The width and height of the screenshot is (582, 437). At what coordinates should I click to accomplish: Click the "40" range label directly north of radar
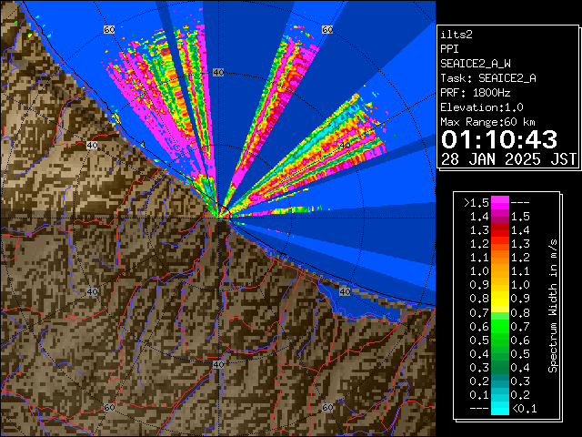tap(218, 73)
